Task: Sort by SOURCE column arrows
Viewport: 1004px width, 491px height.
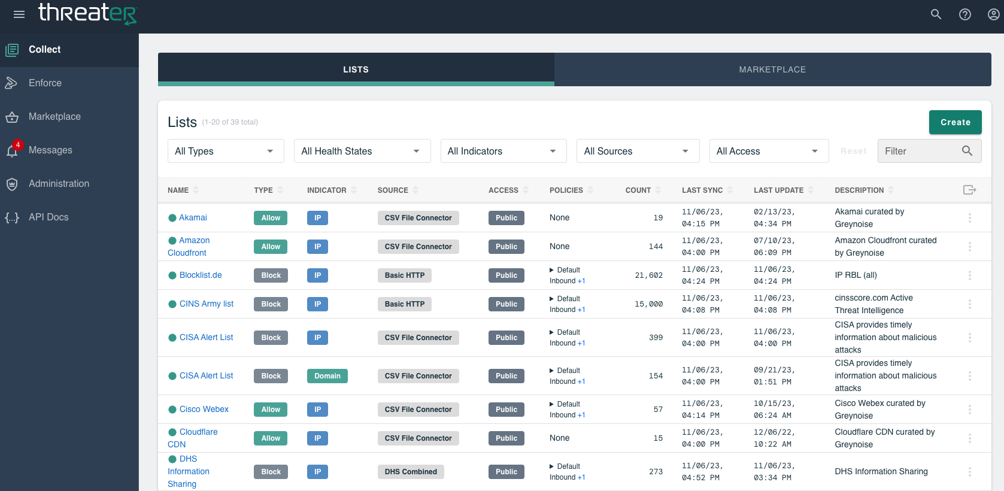Action: 415,190
